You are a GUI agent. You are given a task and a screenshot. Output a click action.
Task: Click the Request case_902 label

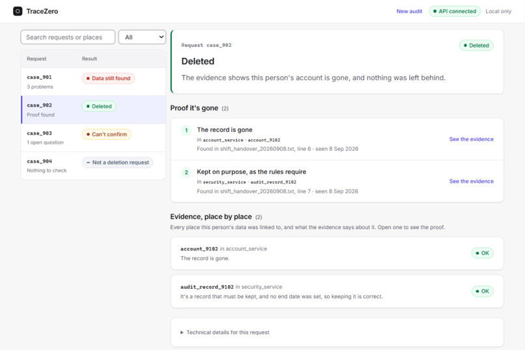[x=206, y=45]
